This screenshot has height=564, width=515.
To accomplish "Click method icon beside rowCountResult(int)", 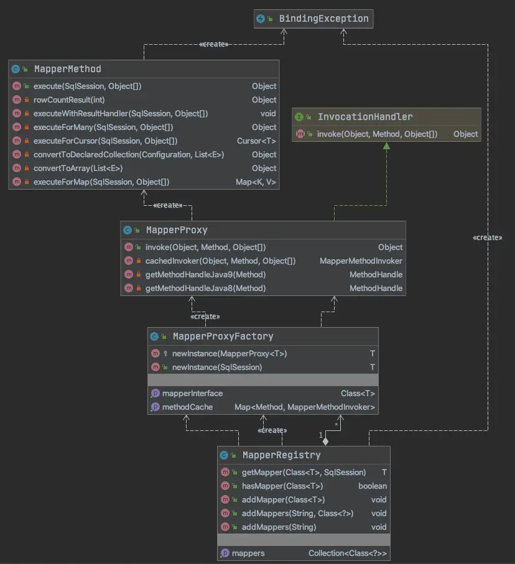I will pos(17,100).
